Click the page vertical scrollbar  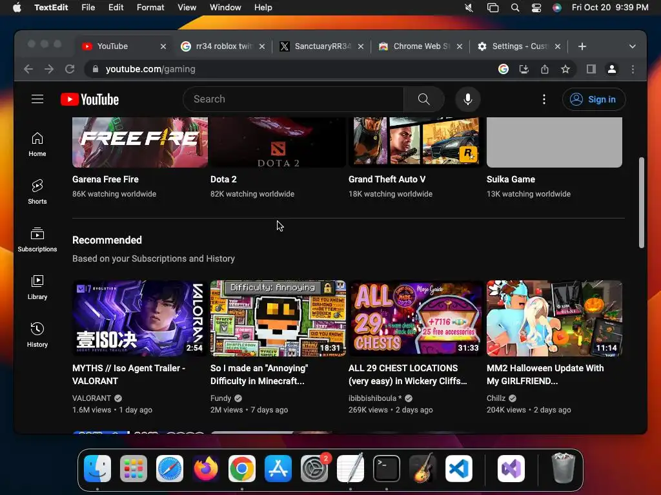coord(641,203)
